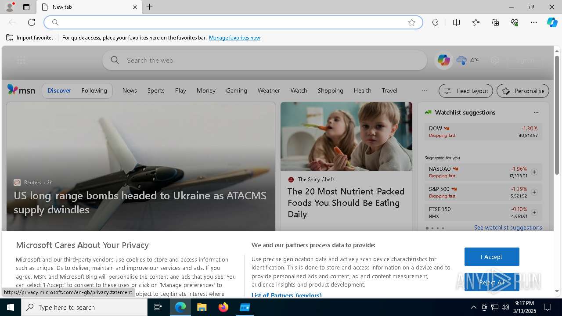The image size is (562, 316).
Task: Click the Sign in button
Action: pyautogui.click(x=525, y=61)
